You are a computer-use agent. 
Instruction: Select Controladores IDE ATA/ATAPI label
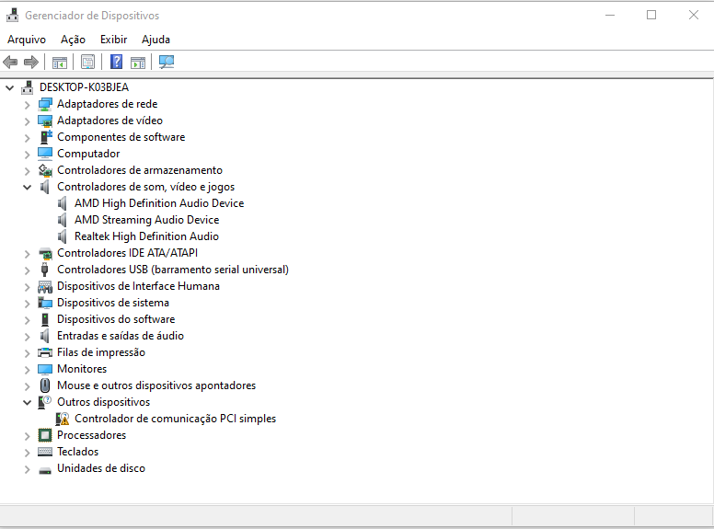[128, 253]
